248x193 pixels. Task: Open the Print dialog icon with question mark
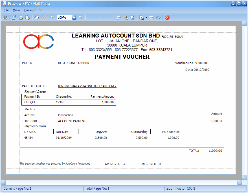click(14, 17)
